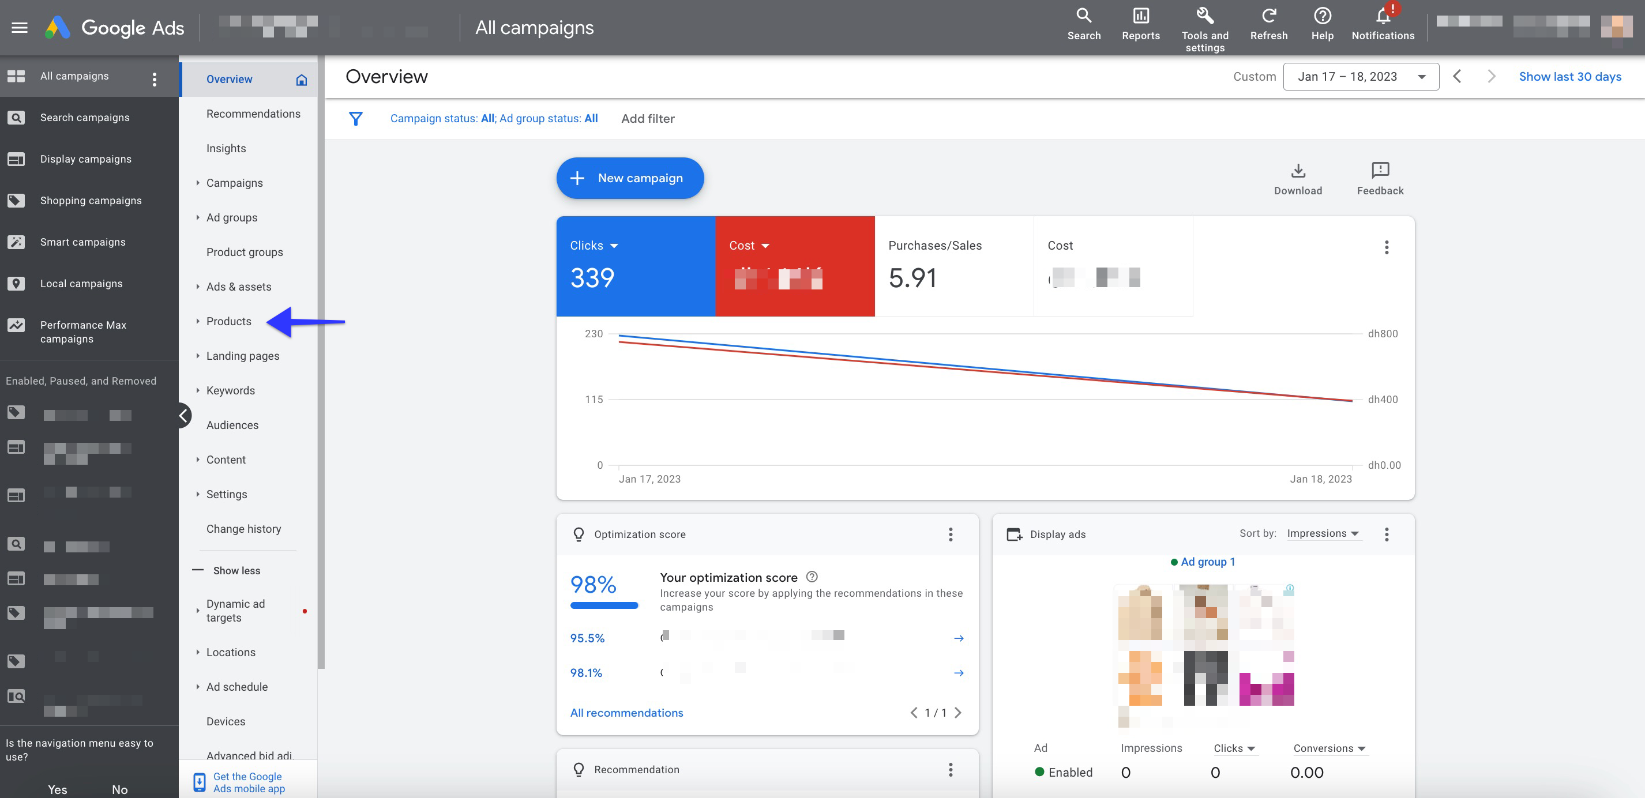Click the New campaign button
Viewport: 1645px width, 798px height.
click(x=629, y=177)
